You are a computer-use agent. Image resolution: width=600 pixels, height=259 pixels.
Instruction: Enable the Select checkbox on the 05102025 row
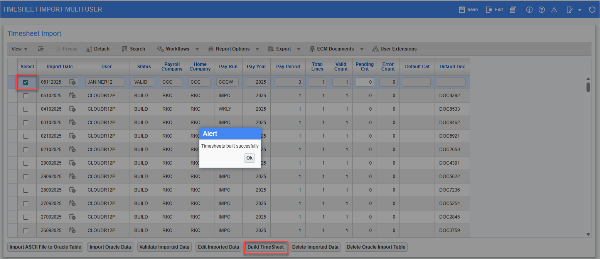[26, 95]
